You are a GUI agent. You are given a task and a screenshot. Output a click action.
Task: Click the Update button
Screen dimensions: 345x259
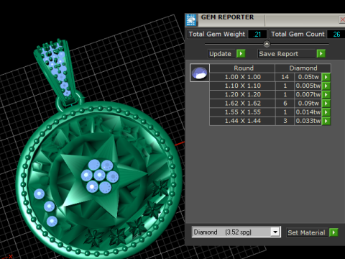(221, 54)
